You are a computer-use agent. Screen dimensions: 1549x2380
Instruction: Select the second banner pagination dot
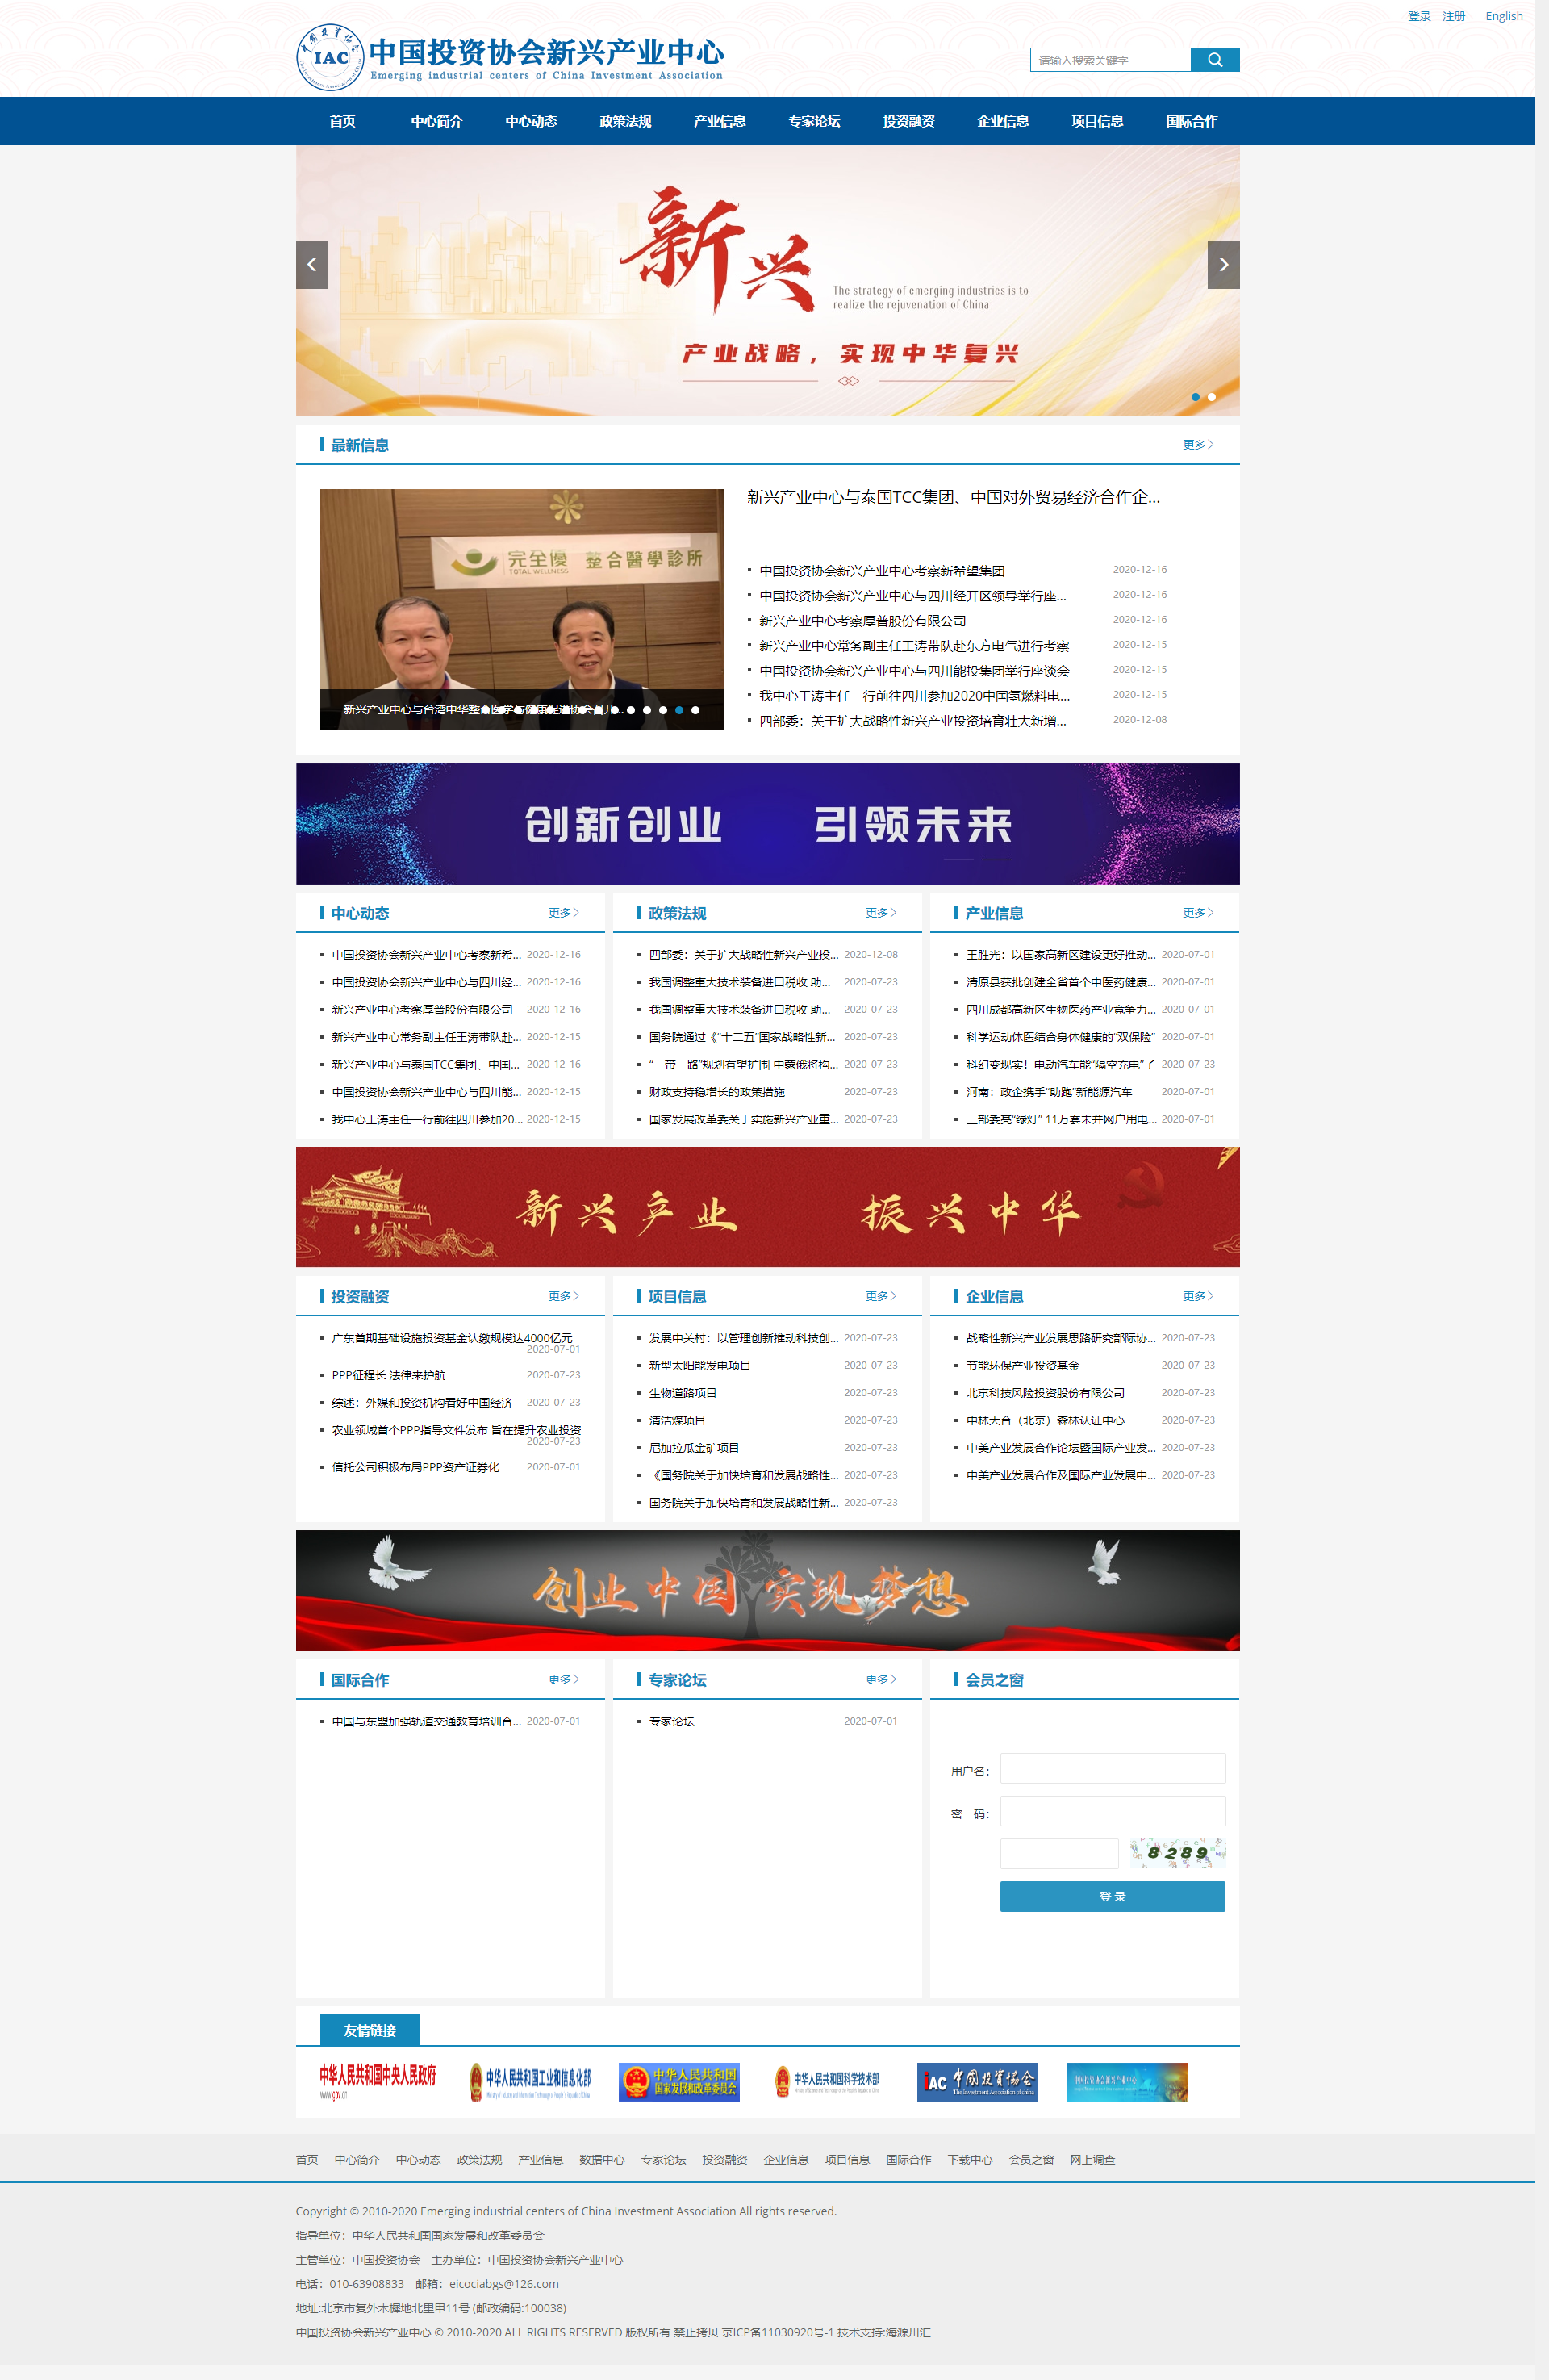(1211, 397)
